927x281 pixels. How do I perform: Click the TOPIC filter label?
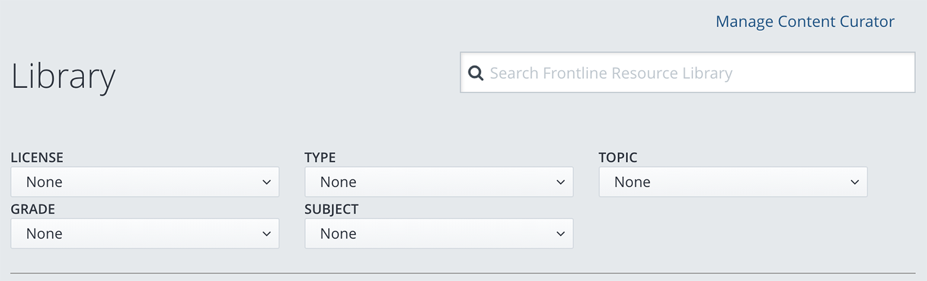pyautogui.click(x=618, y=158)
